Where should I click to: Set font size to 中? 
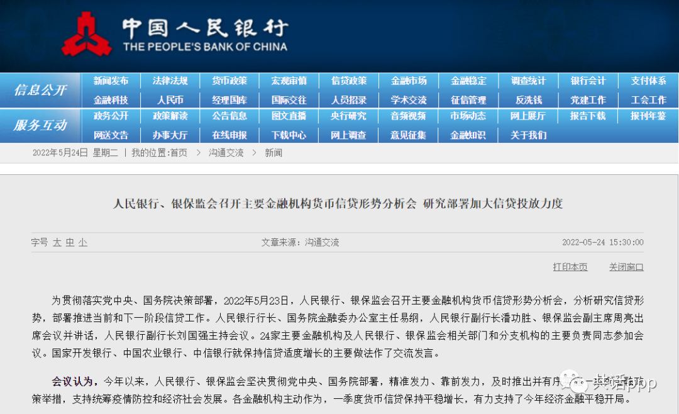point(70,242)
